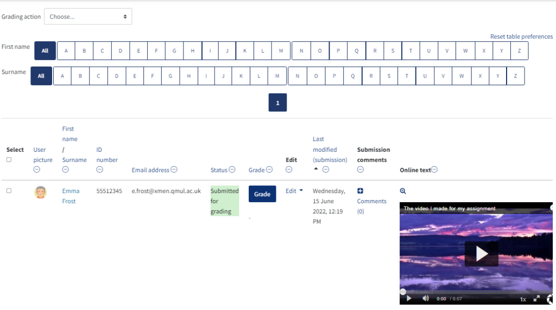
Task: Open the Grading action dropdown
Action: pyautogui.click(x=88, y=17)
